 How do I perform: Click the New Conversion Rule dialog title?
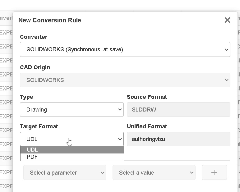[50, 20]
